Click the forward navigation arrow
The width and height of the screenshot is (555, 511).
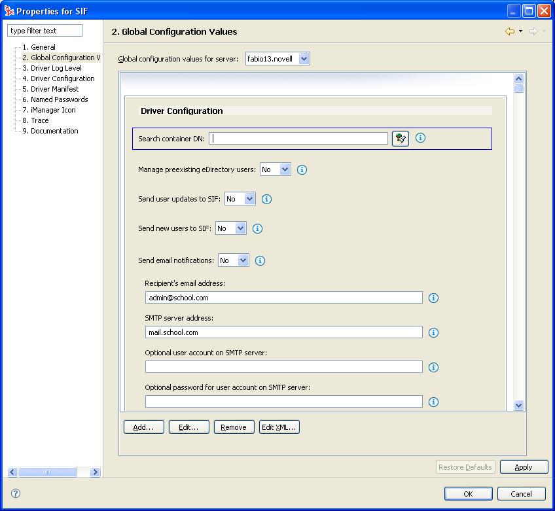[533, 31]
